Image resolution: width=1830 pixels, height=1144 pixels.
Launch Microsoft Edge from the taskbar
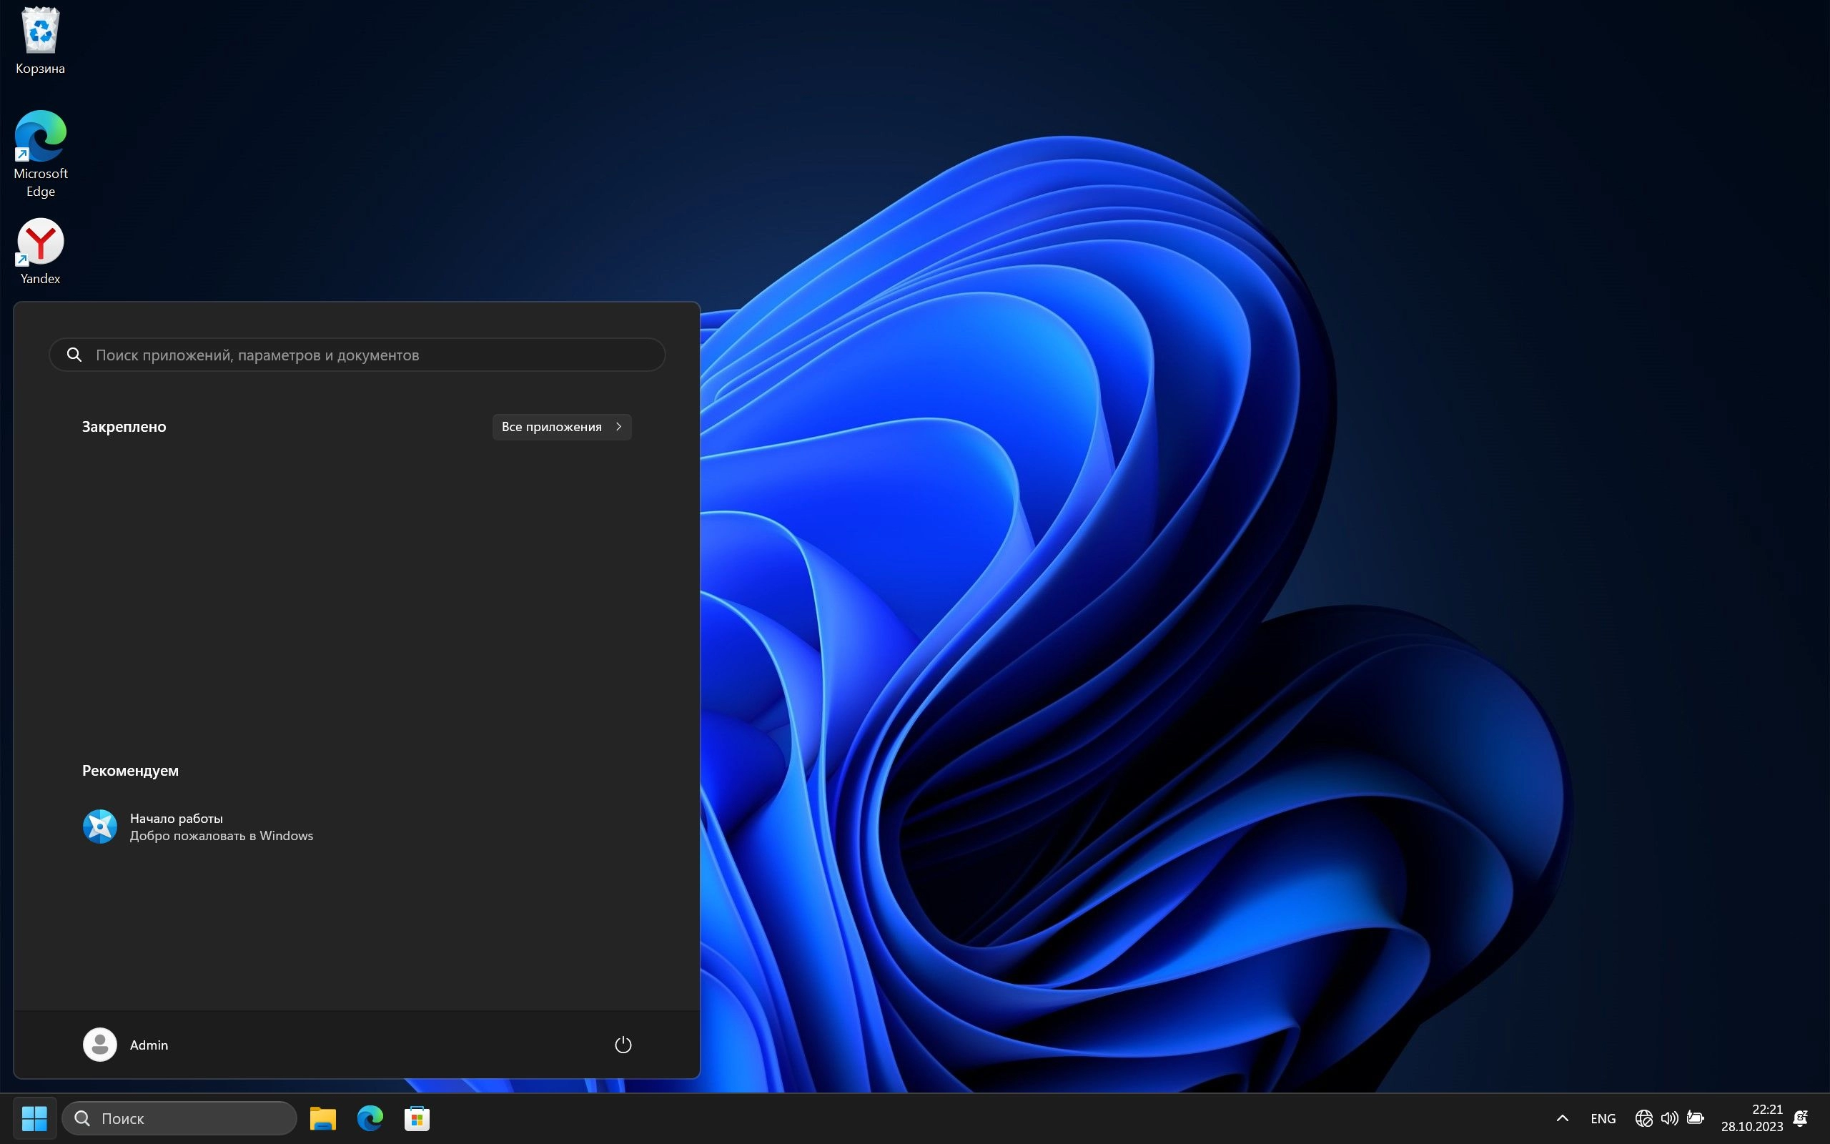[x=370, y=1118]
